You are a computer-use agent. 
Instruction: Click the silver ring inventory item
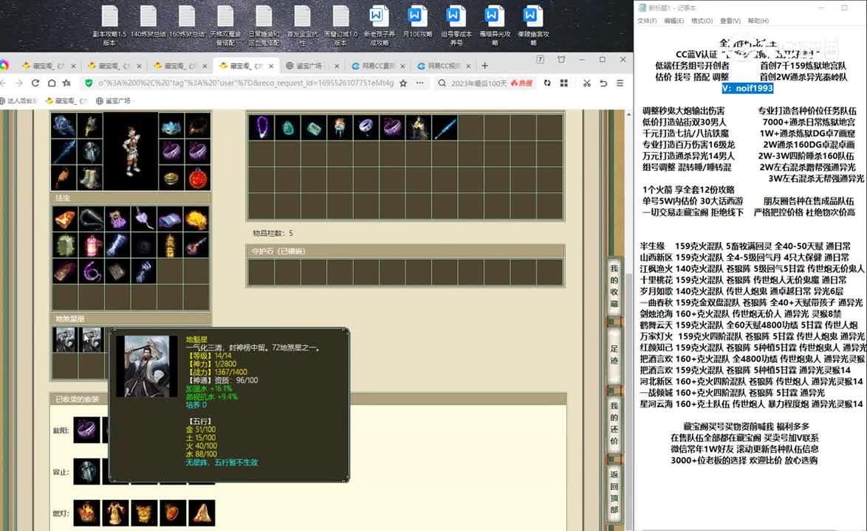click(366, 128)
